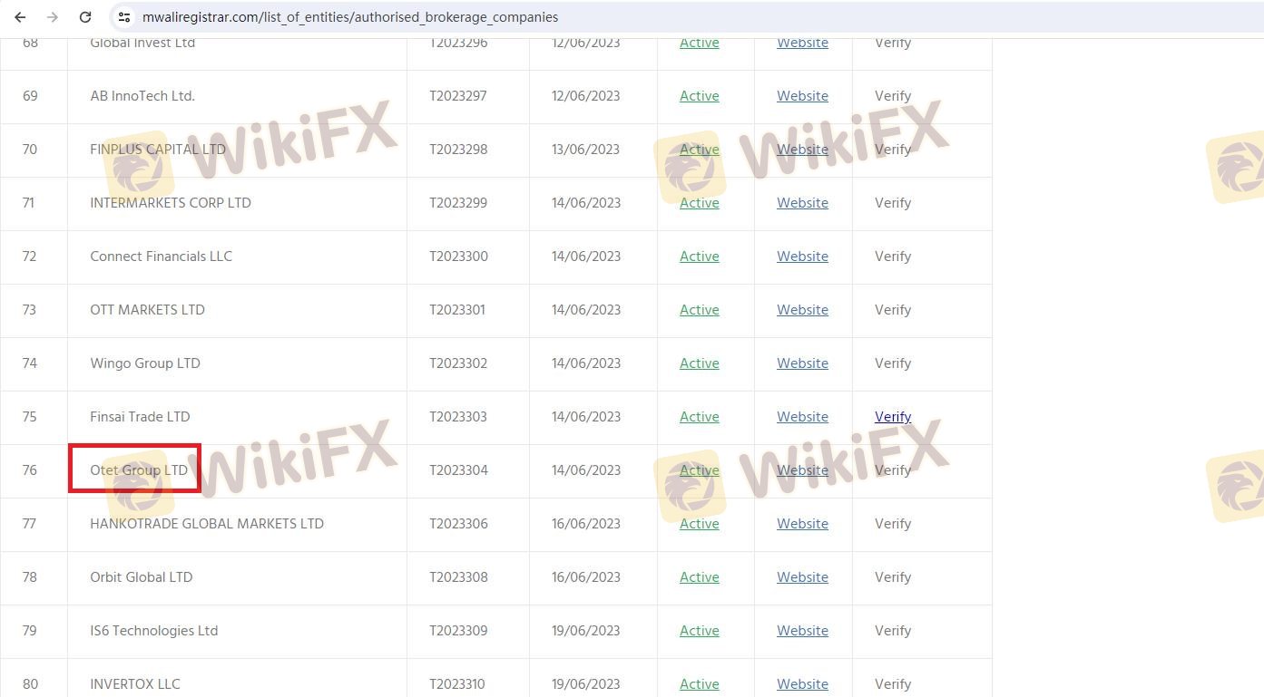Click the date 13/06/2023 for FINPLUS CAPITAL
Viewport: 1264px width, 697px height.
point(586,150)
